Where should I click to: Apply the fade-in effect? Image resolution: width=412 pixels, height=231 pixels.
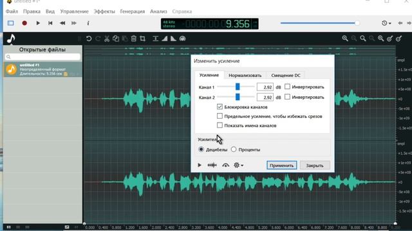[x=165, y=38]
